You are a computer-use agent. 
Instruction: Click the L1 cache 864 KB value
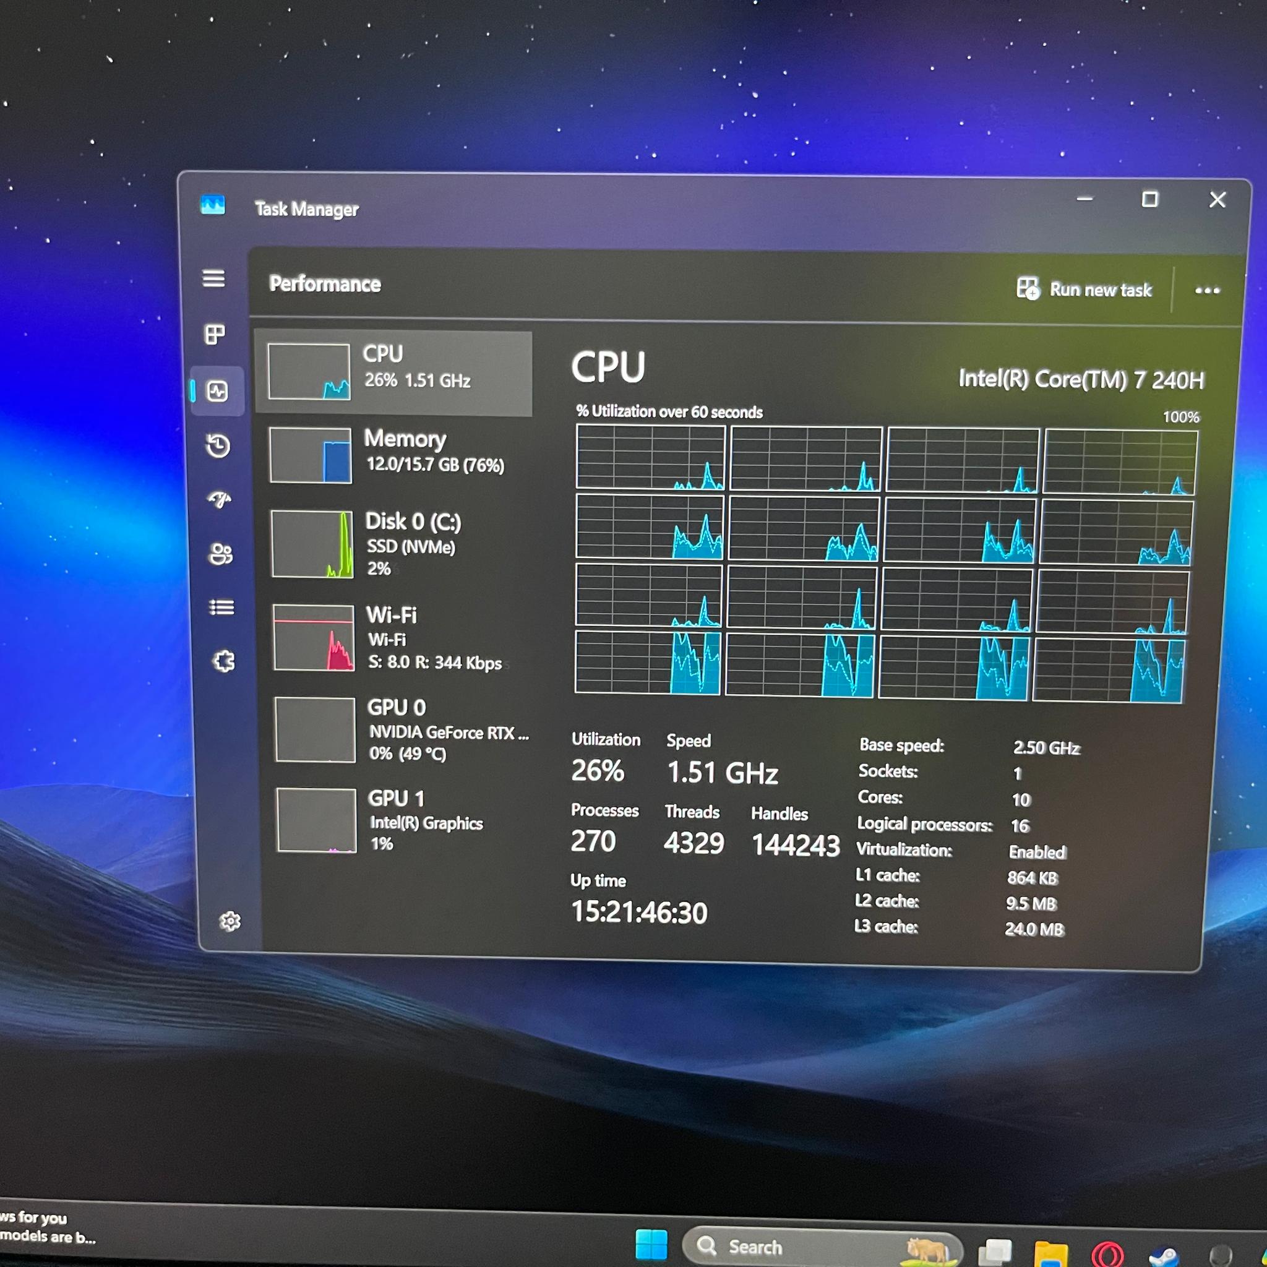(x=1033, y=877)
